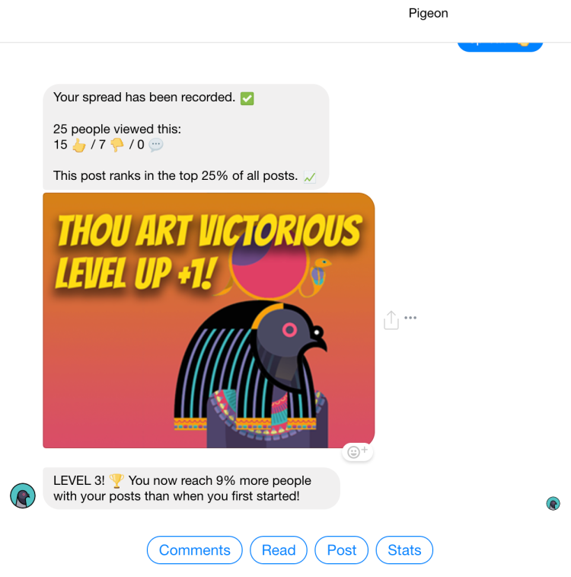The height and width of the screenshot is (577, 571).
Task: Click the small pigeon read-receipt avatar
Action: [553, 503]
